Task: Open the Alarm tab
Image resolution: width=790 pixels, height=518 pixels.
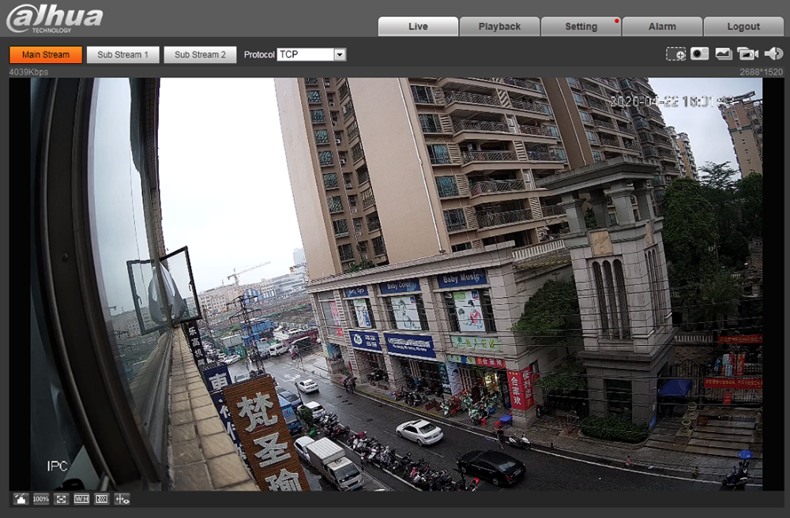Action: pyautogui.click(x=662, y=26)
